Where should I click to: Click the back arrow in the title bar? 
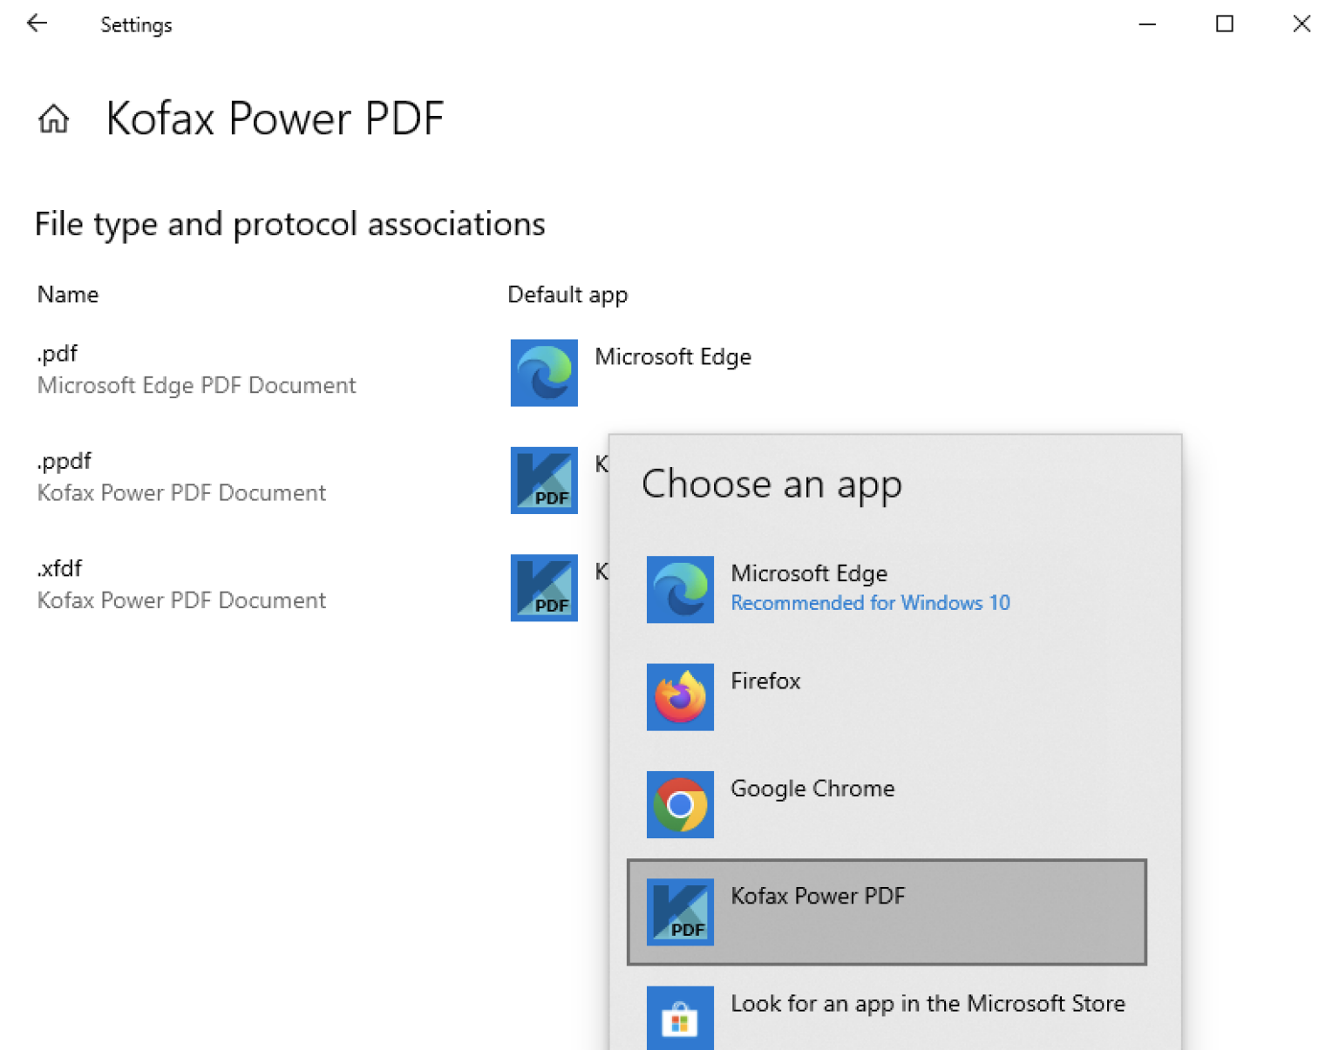coord(37,24)
